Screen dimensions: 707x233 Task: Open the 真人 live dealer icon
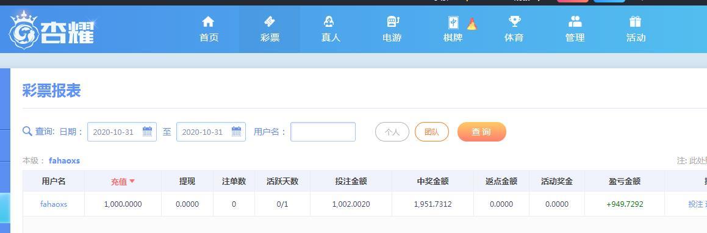pos(330,21)
